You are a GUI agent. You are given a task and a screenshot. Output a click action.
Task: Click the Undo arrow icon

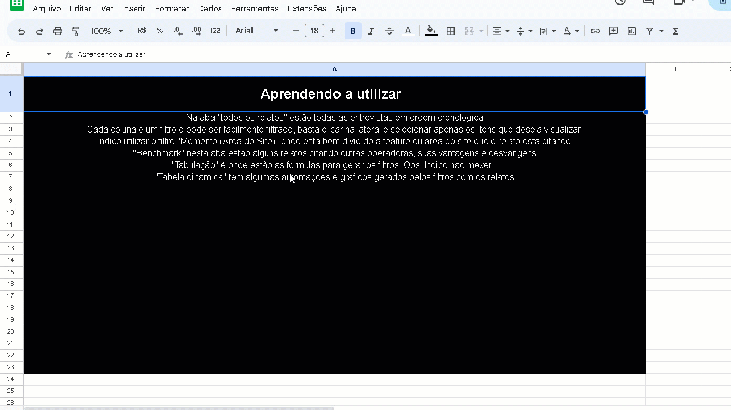[x=22, y=31]
